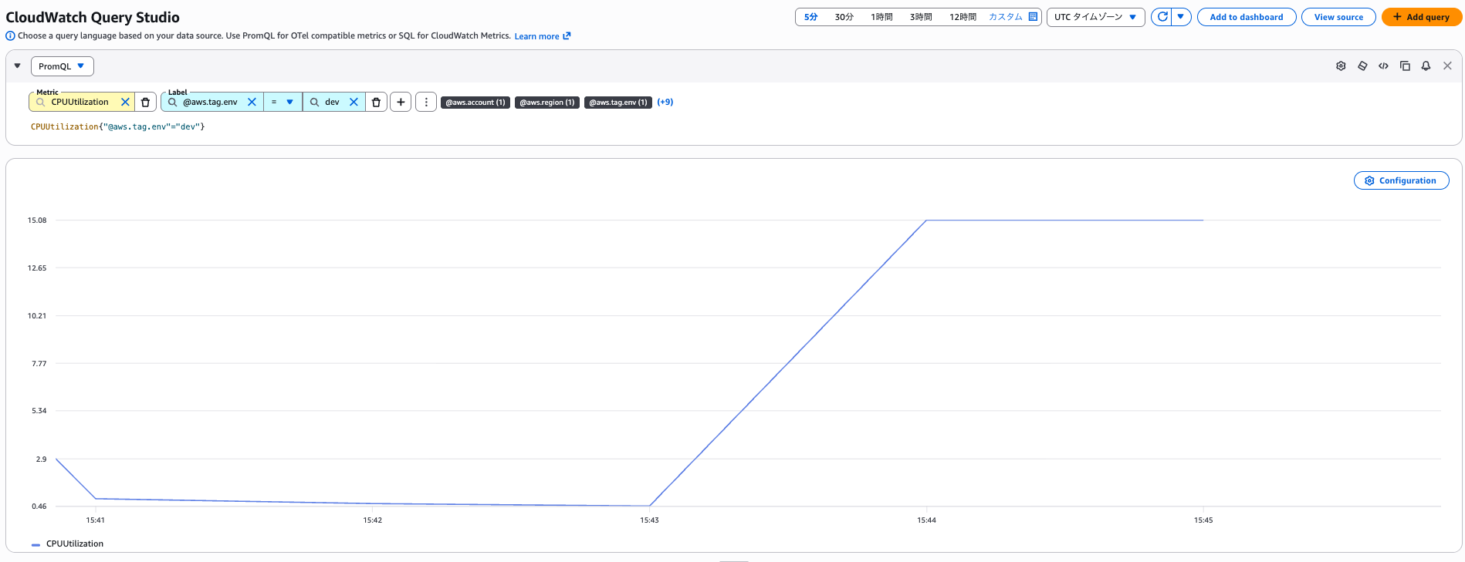
Task: Select the 30分 time range
Action: coord(844,17)
